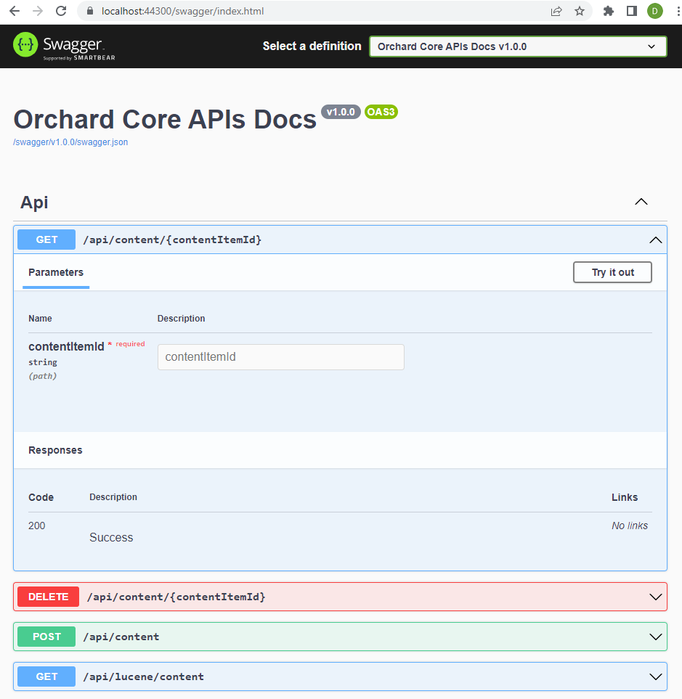682x699 pixels.
Task: Click the Try it out button
Action: click(x=612, y=272)
